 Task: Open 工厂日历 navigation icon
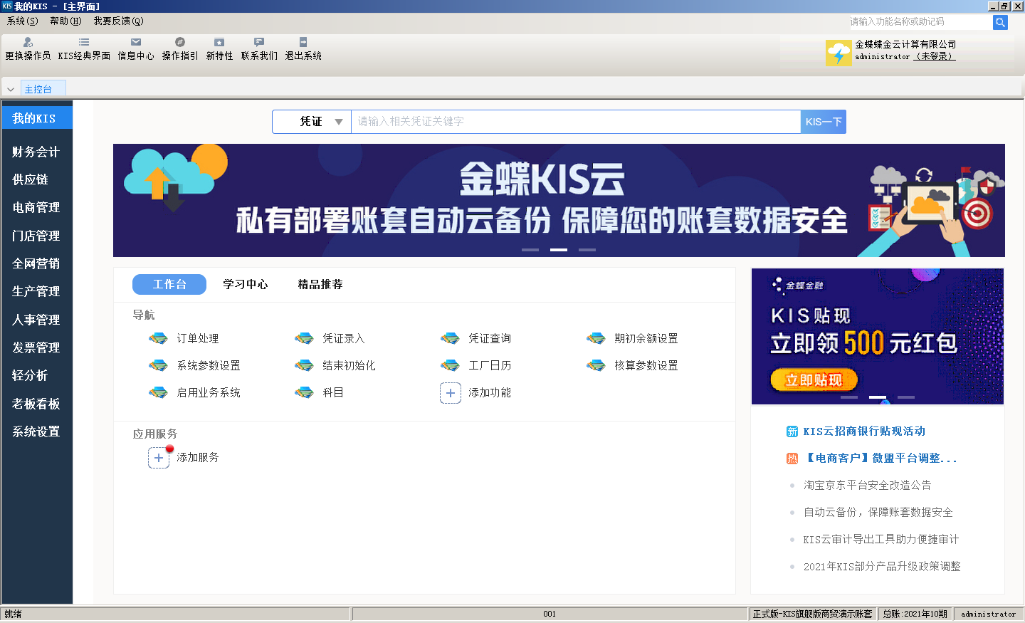(x=450, y=365)
